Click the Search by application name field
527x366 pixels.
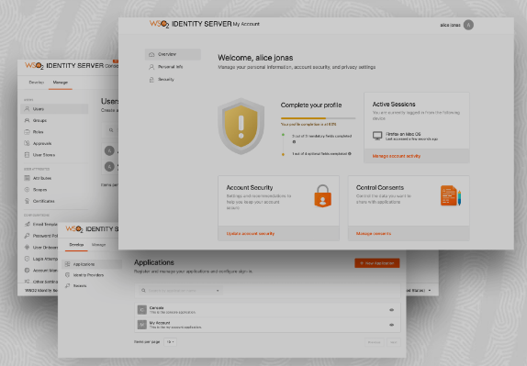click(180, 291)
